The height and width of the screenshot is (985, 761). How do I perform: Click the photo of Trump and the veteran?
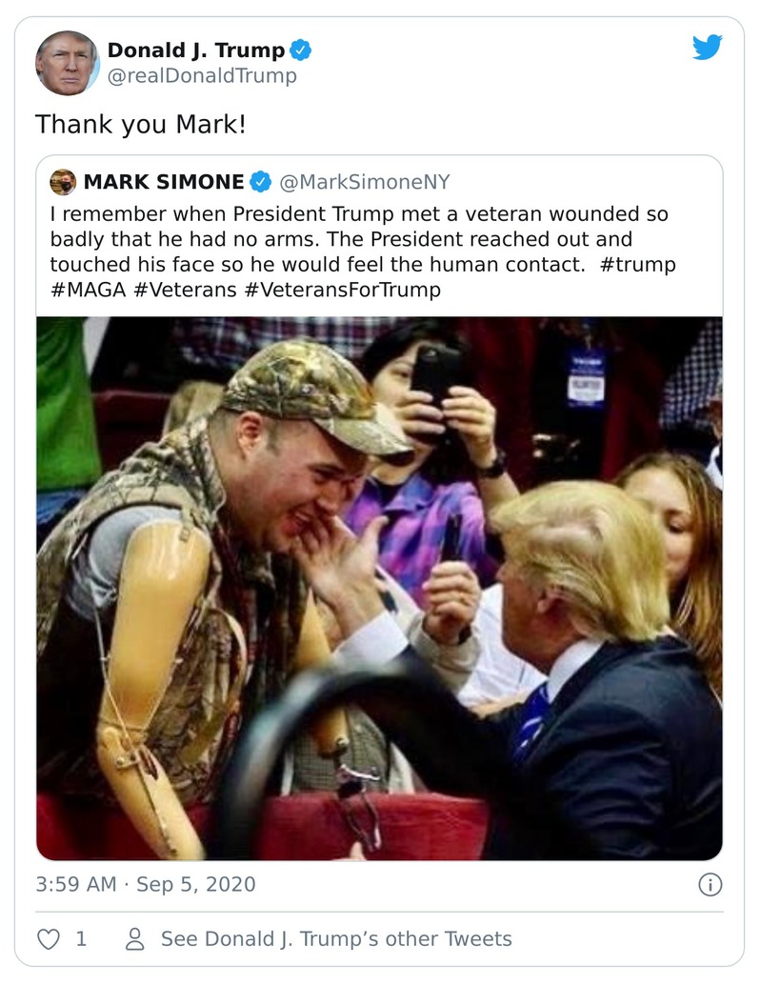[381, 586]
